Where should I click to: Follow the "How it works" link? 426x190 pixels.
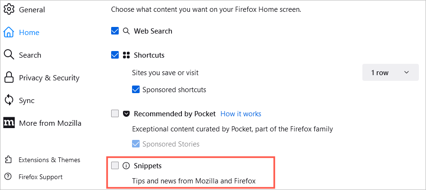tap(241, 114)
